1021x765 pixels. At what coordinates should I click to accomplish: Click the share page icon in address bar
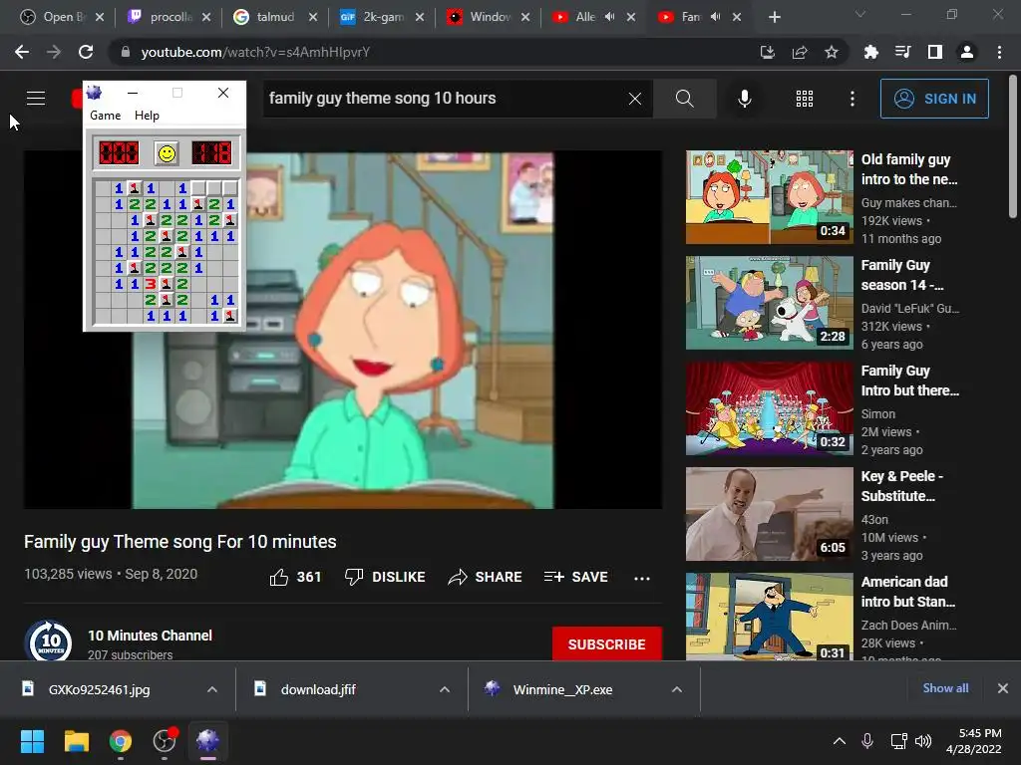pos(800,52)
